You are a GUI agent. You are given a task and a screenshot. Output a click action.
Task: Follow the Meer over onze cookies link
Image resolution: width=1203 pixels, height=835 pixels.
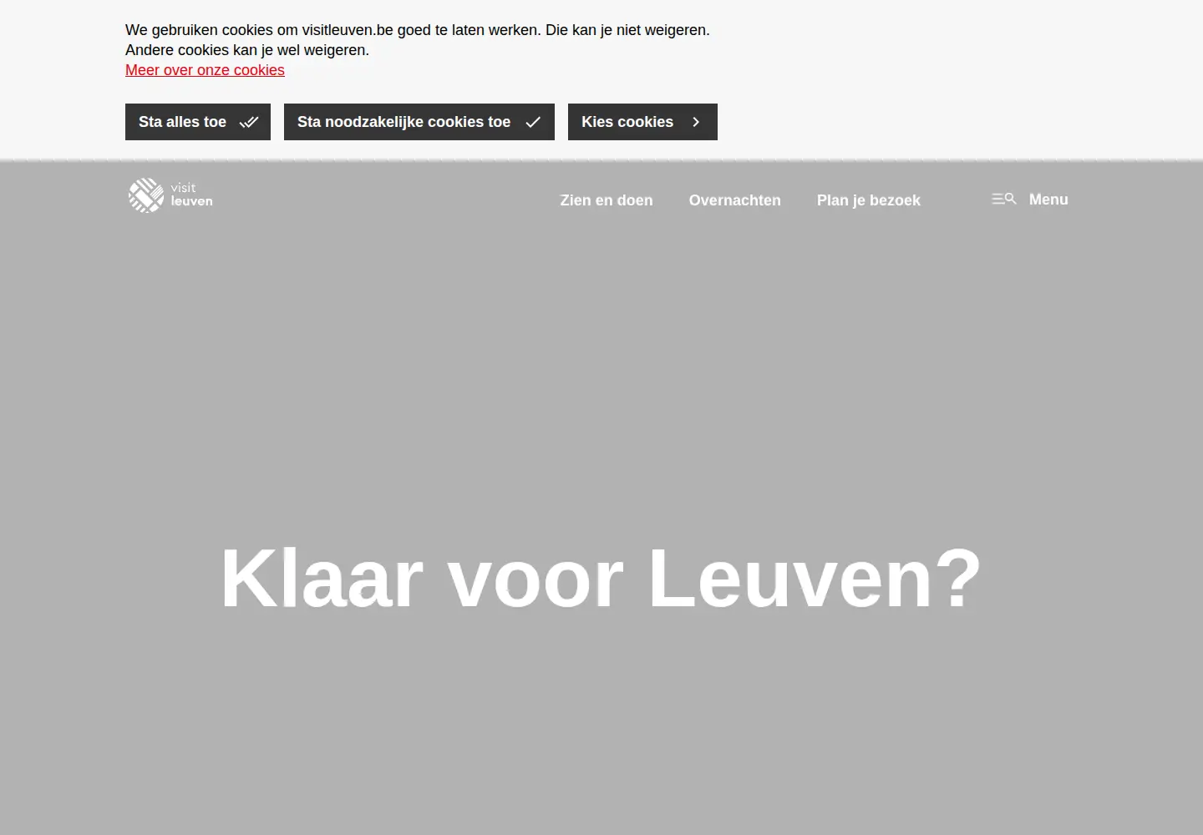[205, 70]
